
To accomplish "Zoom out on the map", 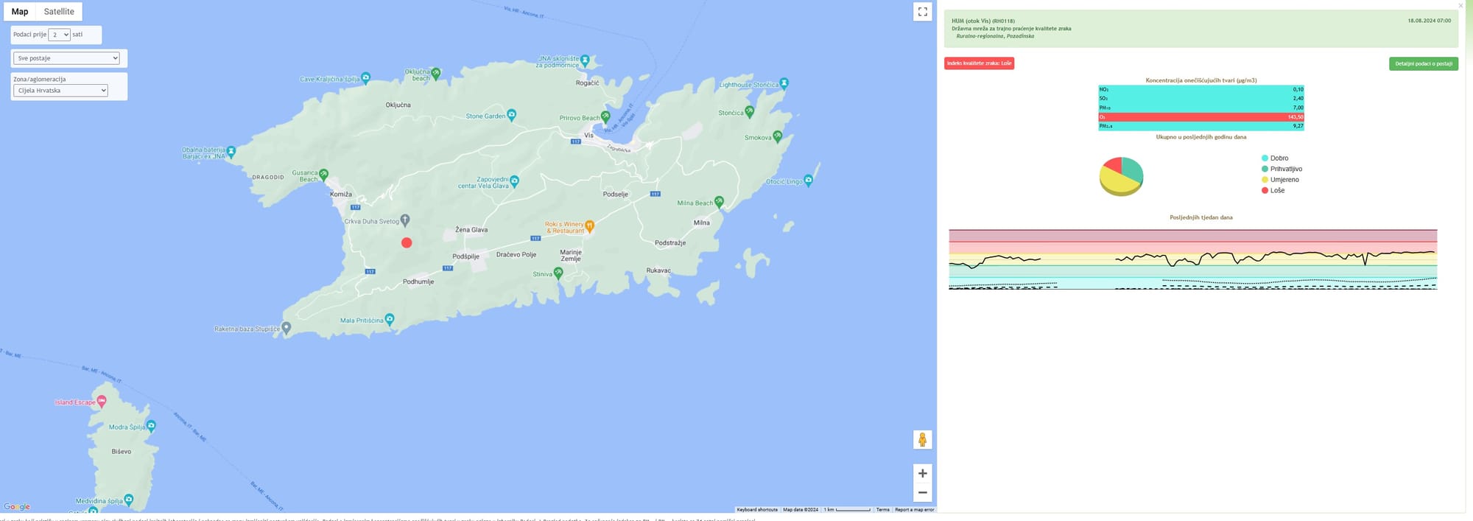I will [x=922, y=492].
